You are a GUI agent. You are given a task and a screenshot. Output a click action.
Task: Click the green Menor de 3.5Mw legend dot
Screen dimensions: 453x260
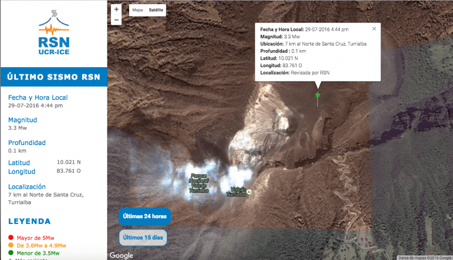point(11,252)
